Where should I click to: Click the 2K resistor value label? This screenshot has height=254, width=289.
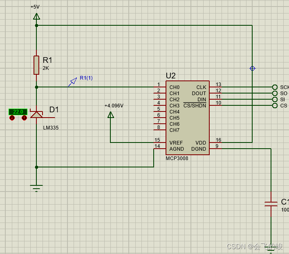pos(46,68)
